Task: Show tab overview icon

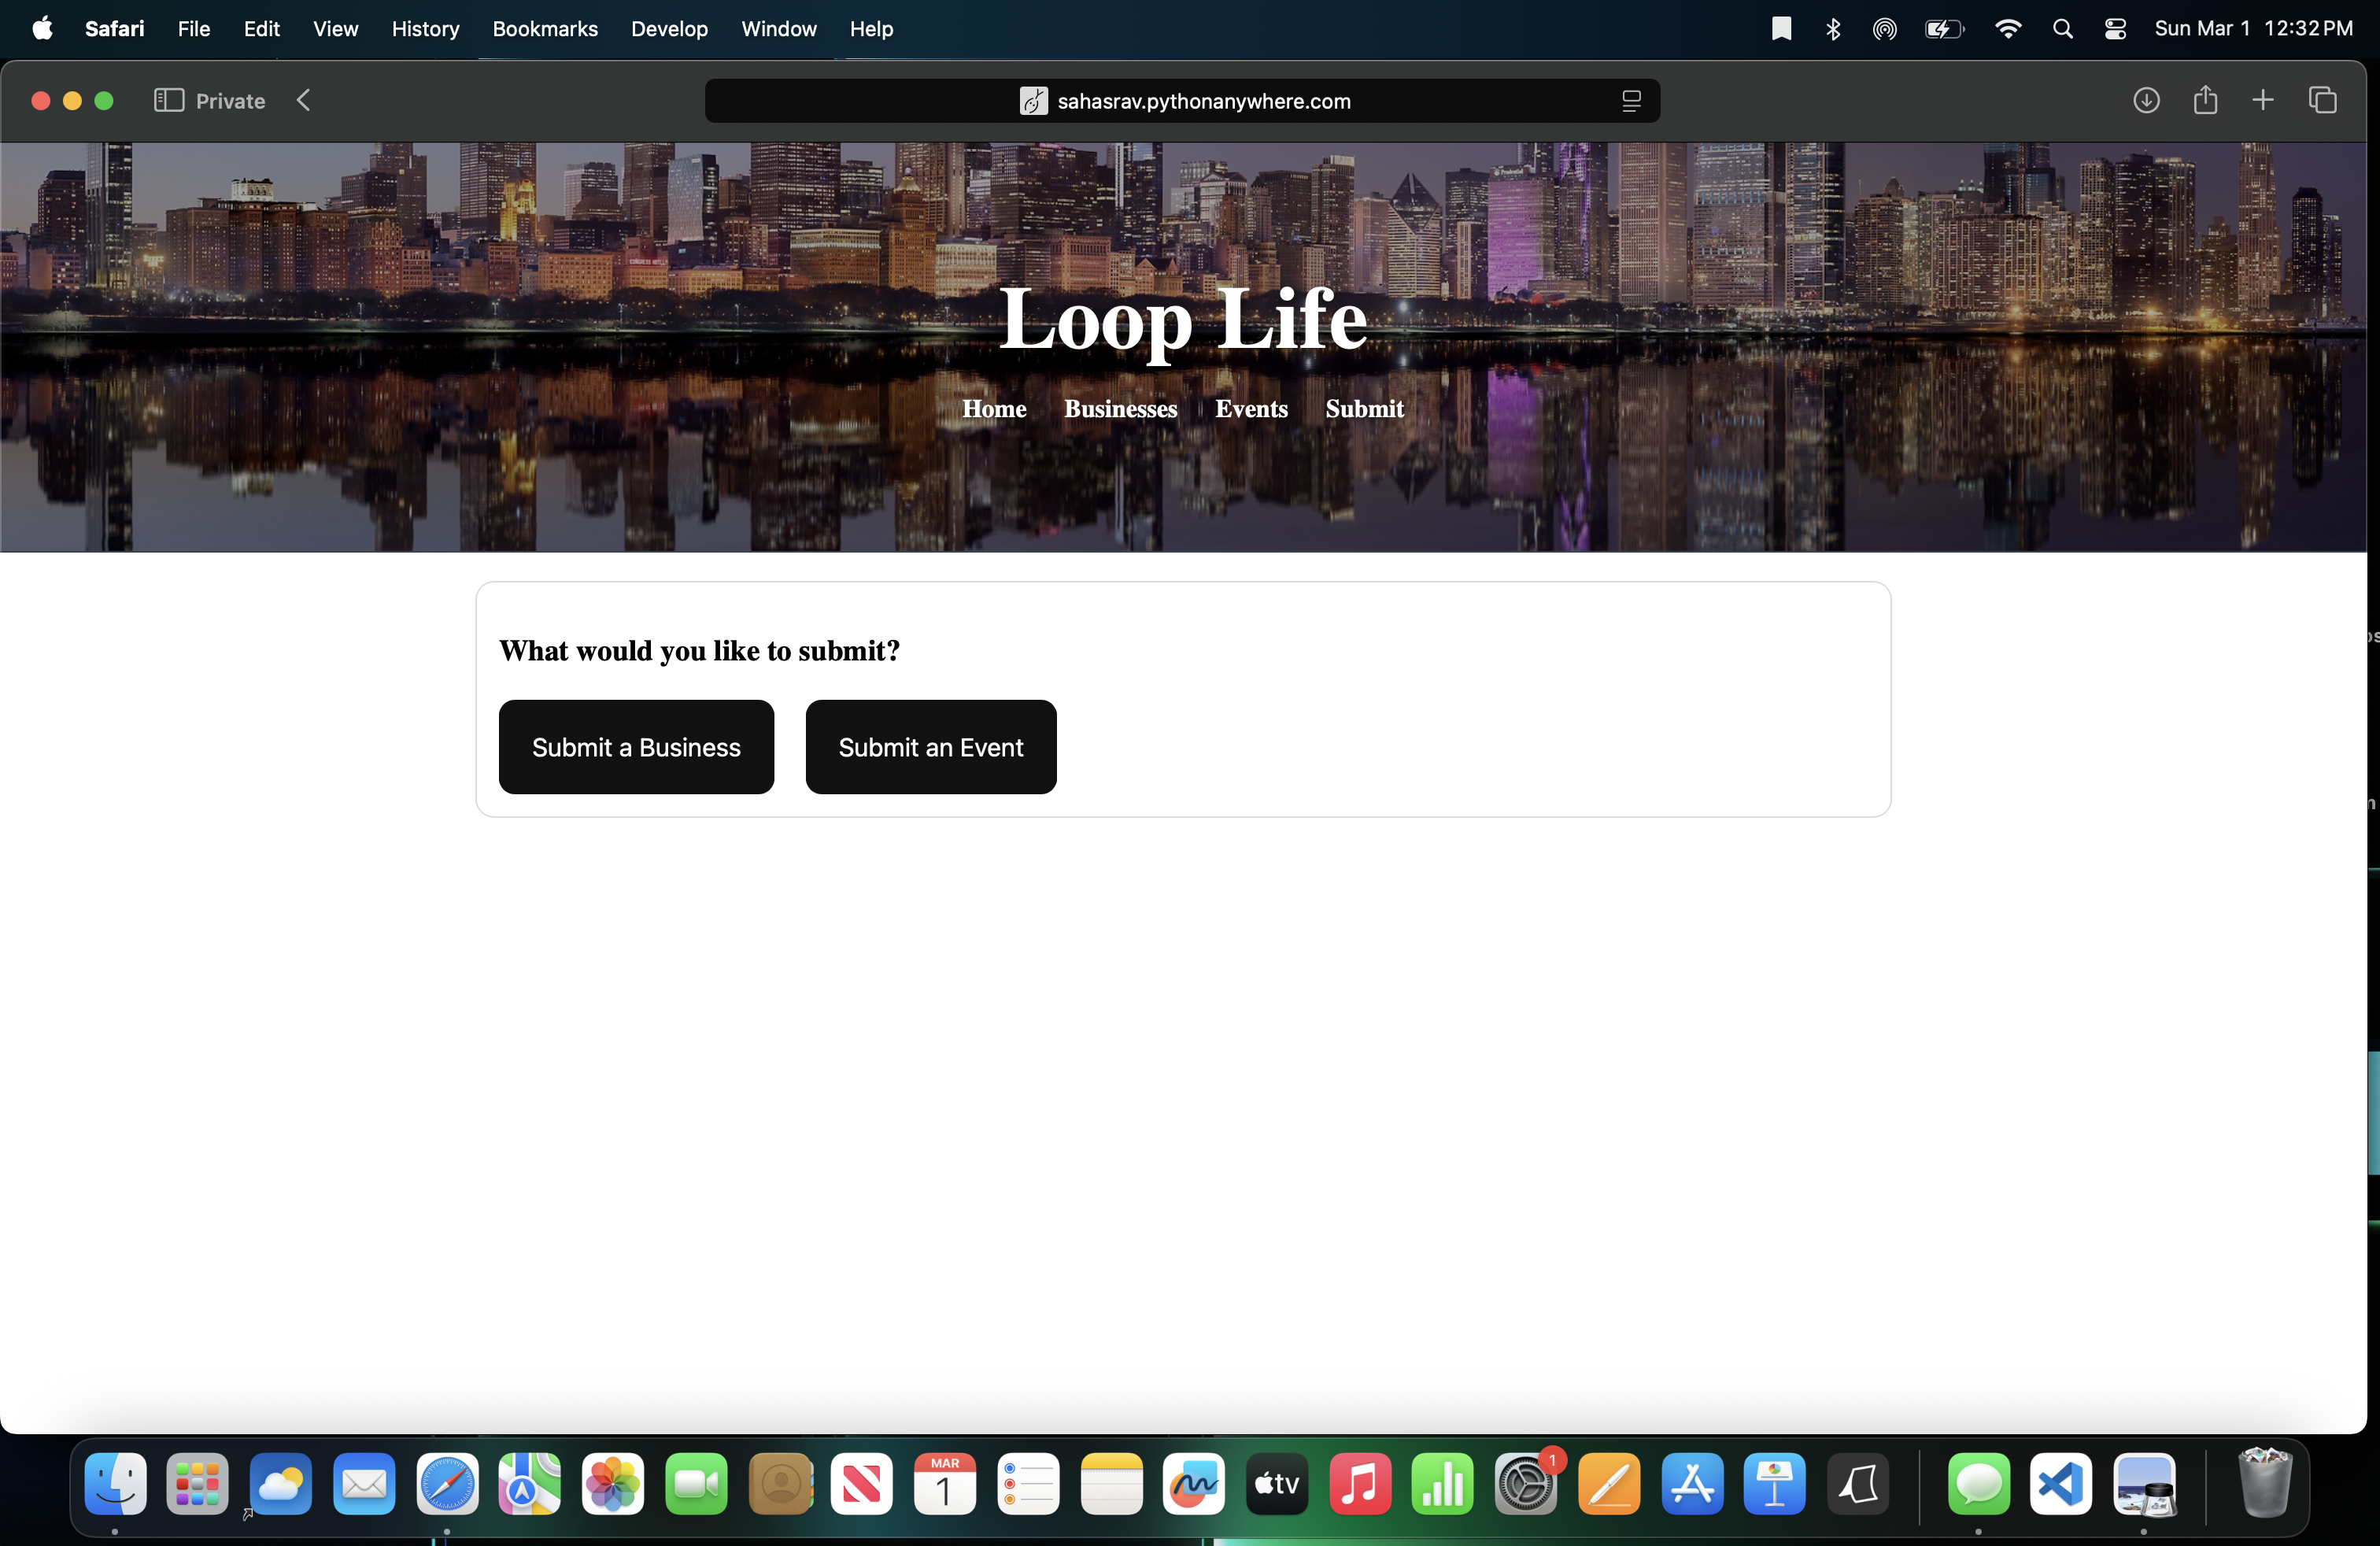Action: point(2322,101)
